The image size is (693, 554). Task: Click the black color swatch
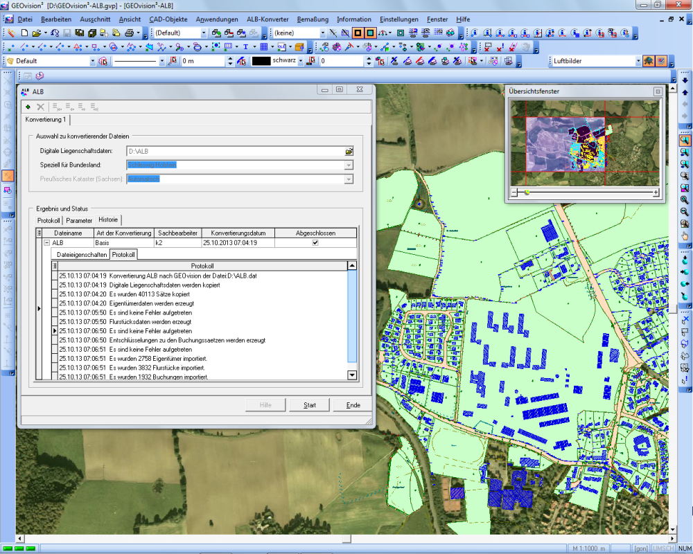(261, 61)
